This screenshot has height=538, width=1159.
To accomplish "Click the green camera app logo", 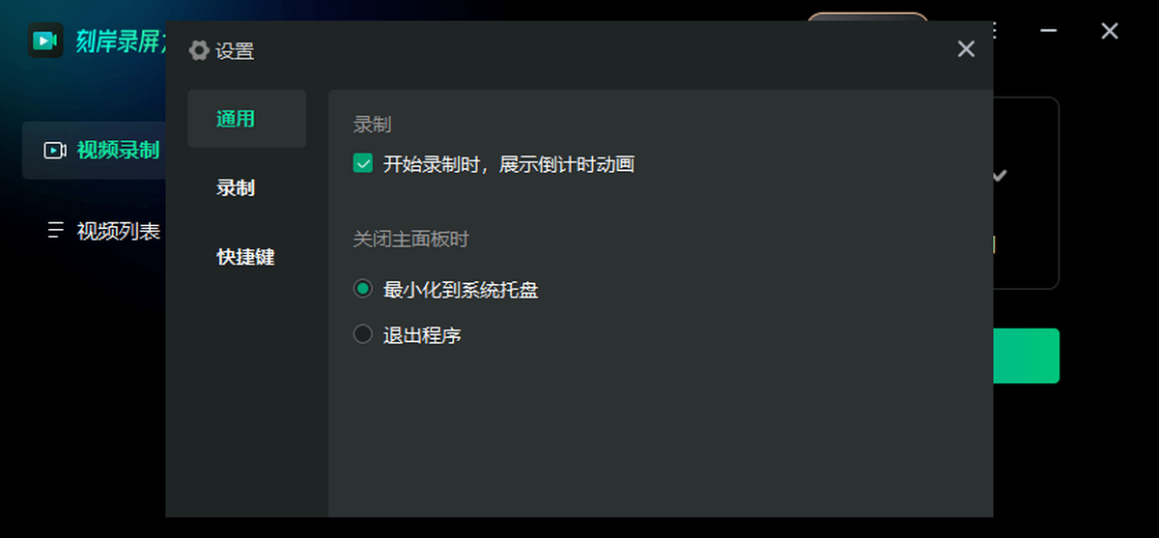I will 45,41.
